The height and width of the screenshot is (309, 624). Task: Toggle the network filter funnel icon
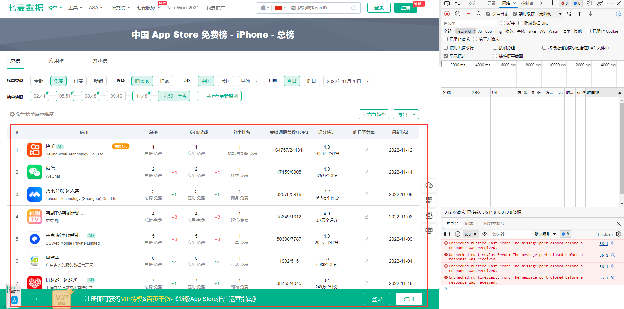click(468, 14)
